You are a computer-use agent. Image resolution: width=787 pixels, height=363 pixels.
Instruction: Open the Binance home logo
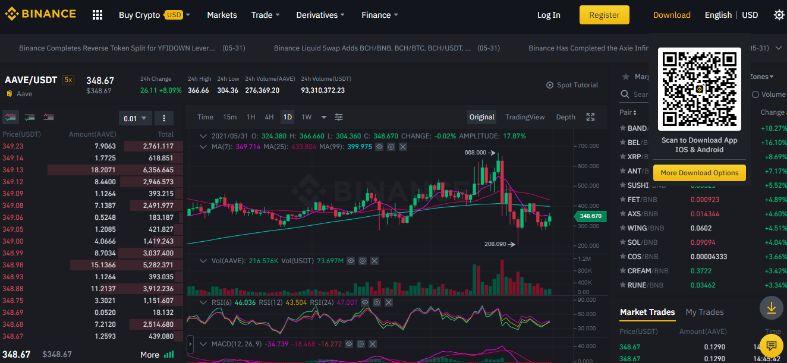tap(40, 14)
